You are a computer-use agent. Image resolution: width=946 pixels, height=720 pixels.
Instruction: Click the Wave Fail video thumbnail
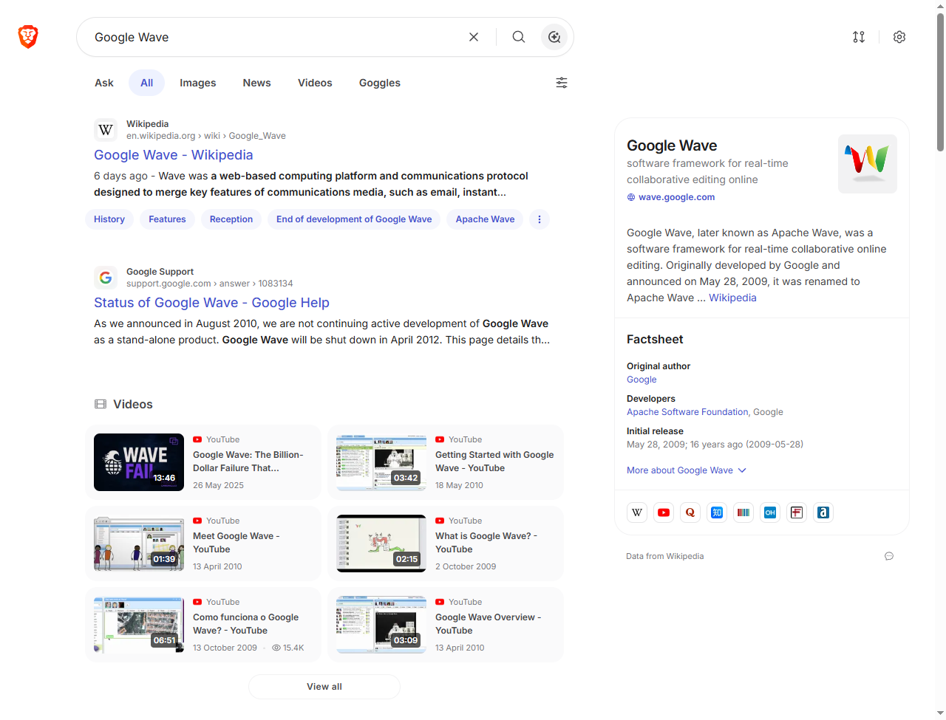click(139, 462)
